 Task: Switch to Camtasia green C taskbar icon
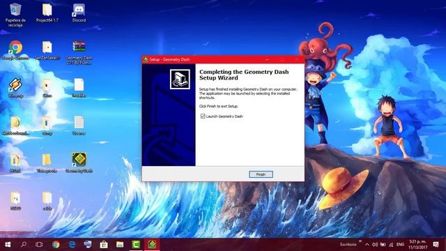(136, 245)
